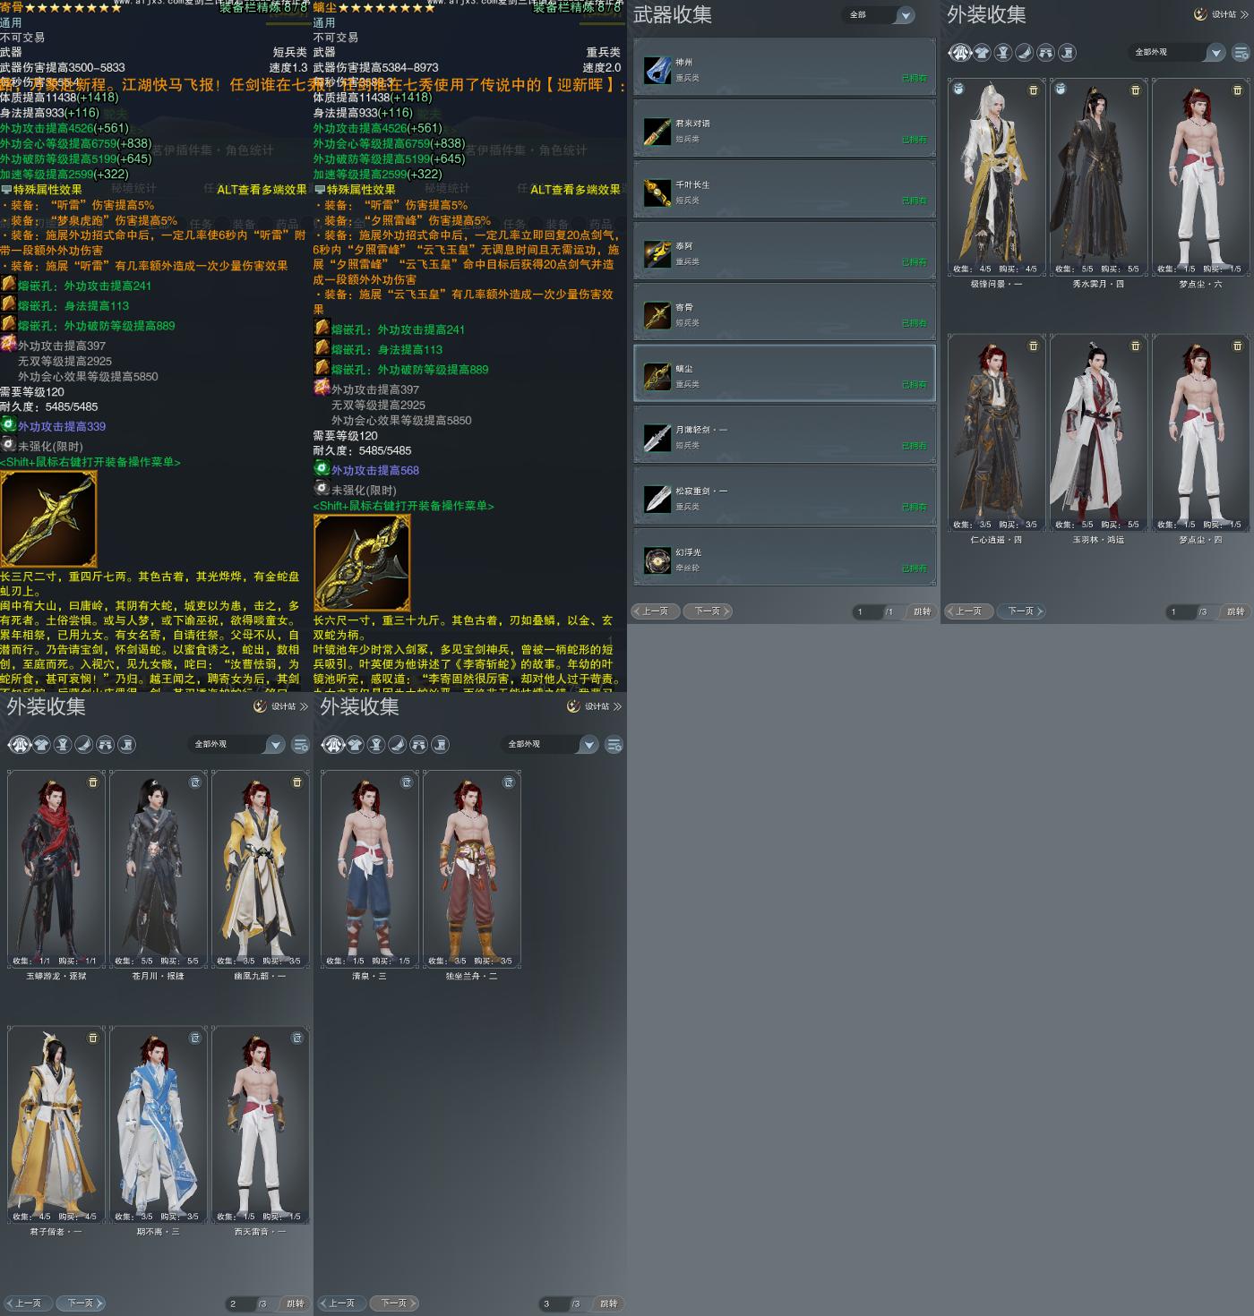1254x1316 pixels.
Task: Select the 梦点尘·四 outfit thumbnail
Action: 1200,432
